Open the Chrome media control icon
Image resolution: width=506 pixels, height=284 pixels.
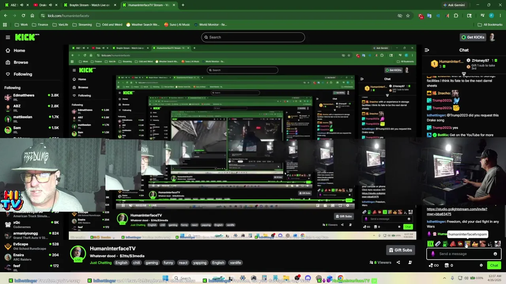point(483,16)
